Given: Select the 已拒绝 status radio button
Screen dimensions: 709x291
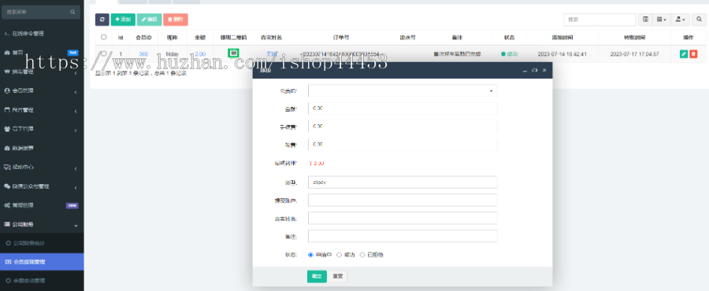Looking at the screenshot, I should (362, 255).
